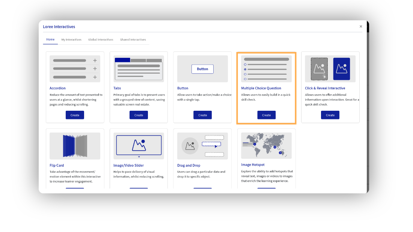Create a Button interactive

click(x=202, y=115)
